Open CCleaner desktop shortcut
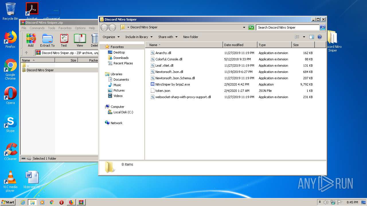The image size is (367, 206). pyautogui.click(x=10, y=152)
